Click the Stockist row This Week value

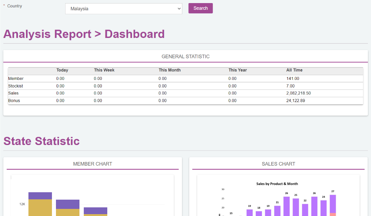click(98, 86)
